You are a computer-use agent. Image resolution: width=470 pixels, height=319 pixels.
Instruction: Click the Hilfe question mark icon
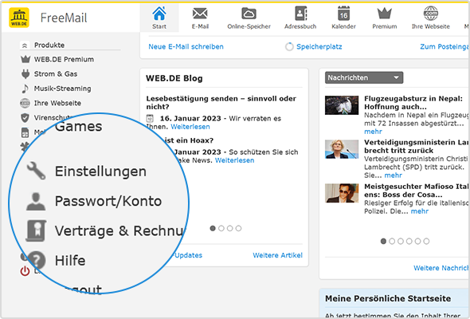[37, 260]
